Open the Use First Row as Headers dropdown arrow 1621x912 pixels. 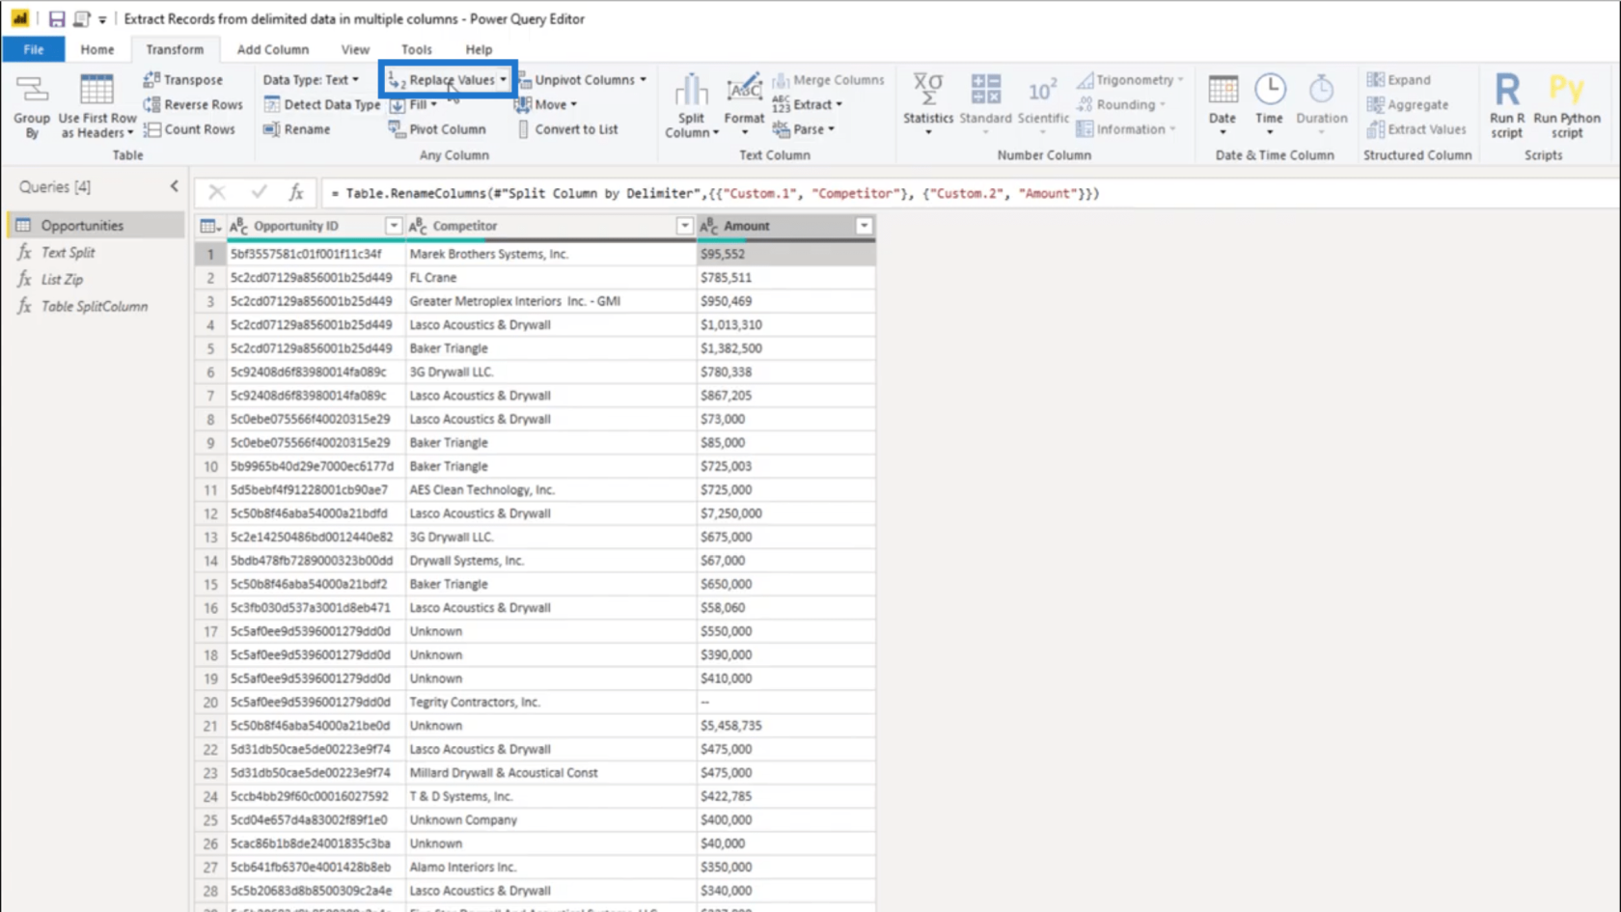pyautogui.click(x=130, y=133)
